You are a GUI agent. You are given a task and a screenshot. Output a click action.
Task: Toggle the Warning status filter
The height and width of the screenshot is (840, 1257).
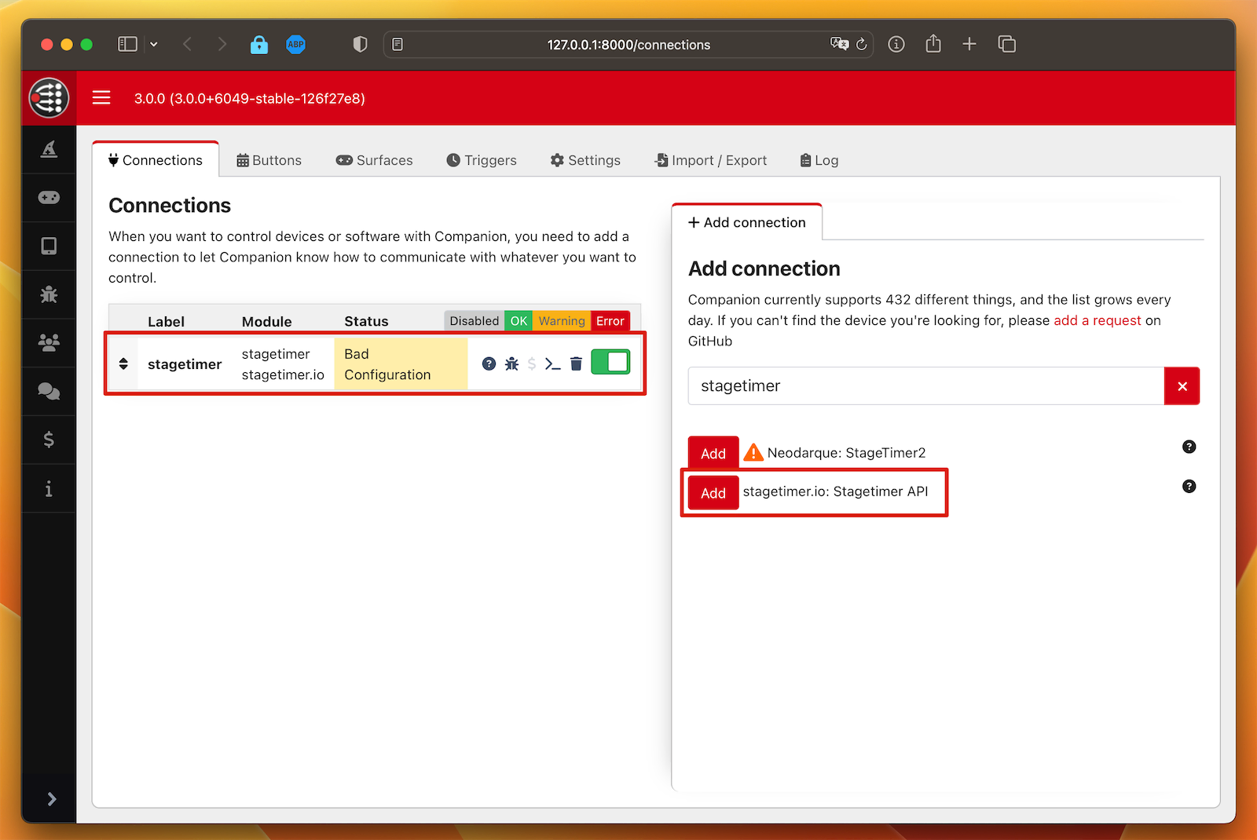[561, 321]
